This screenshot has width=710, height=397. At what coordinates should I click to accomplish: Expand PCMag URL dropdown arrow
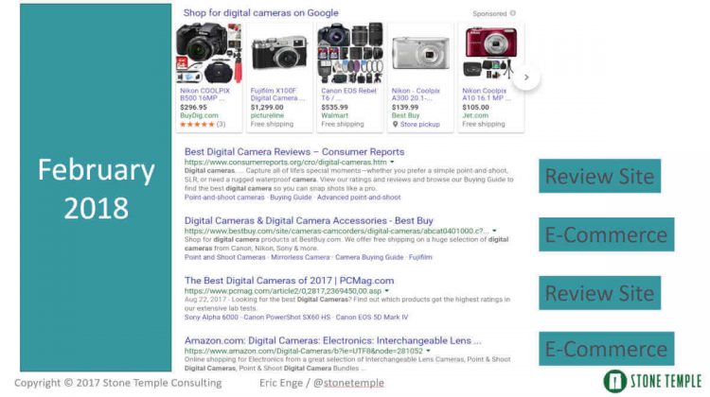tap(386, 291)
